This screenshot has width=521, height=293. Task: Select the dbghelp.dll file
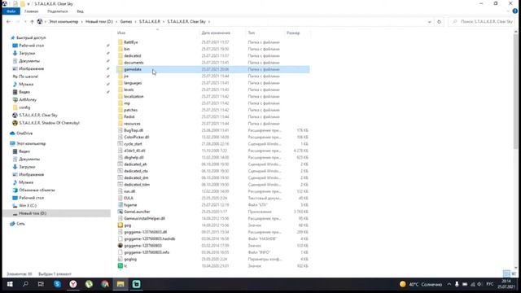pyautogui.click(x=134, y=157)
